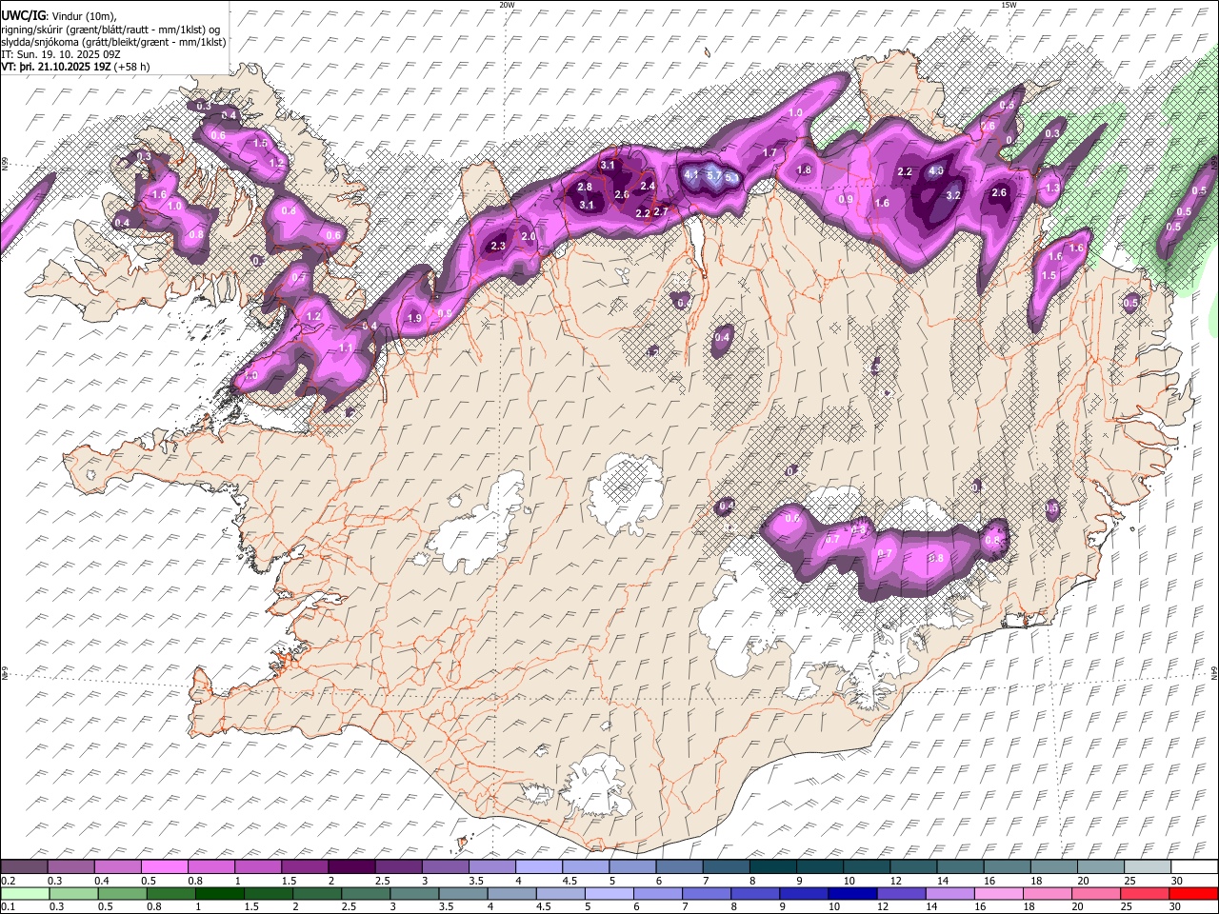The width and height of the screenshot is (1219, 914).
Task: Click the 30 label on the upper legend scale
Action: (1176, 881)
